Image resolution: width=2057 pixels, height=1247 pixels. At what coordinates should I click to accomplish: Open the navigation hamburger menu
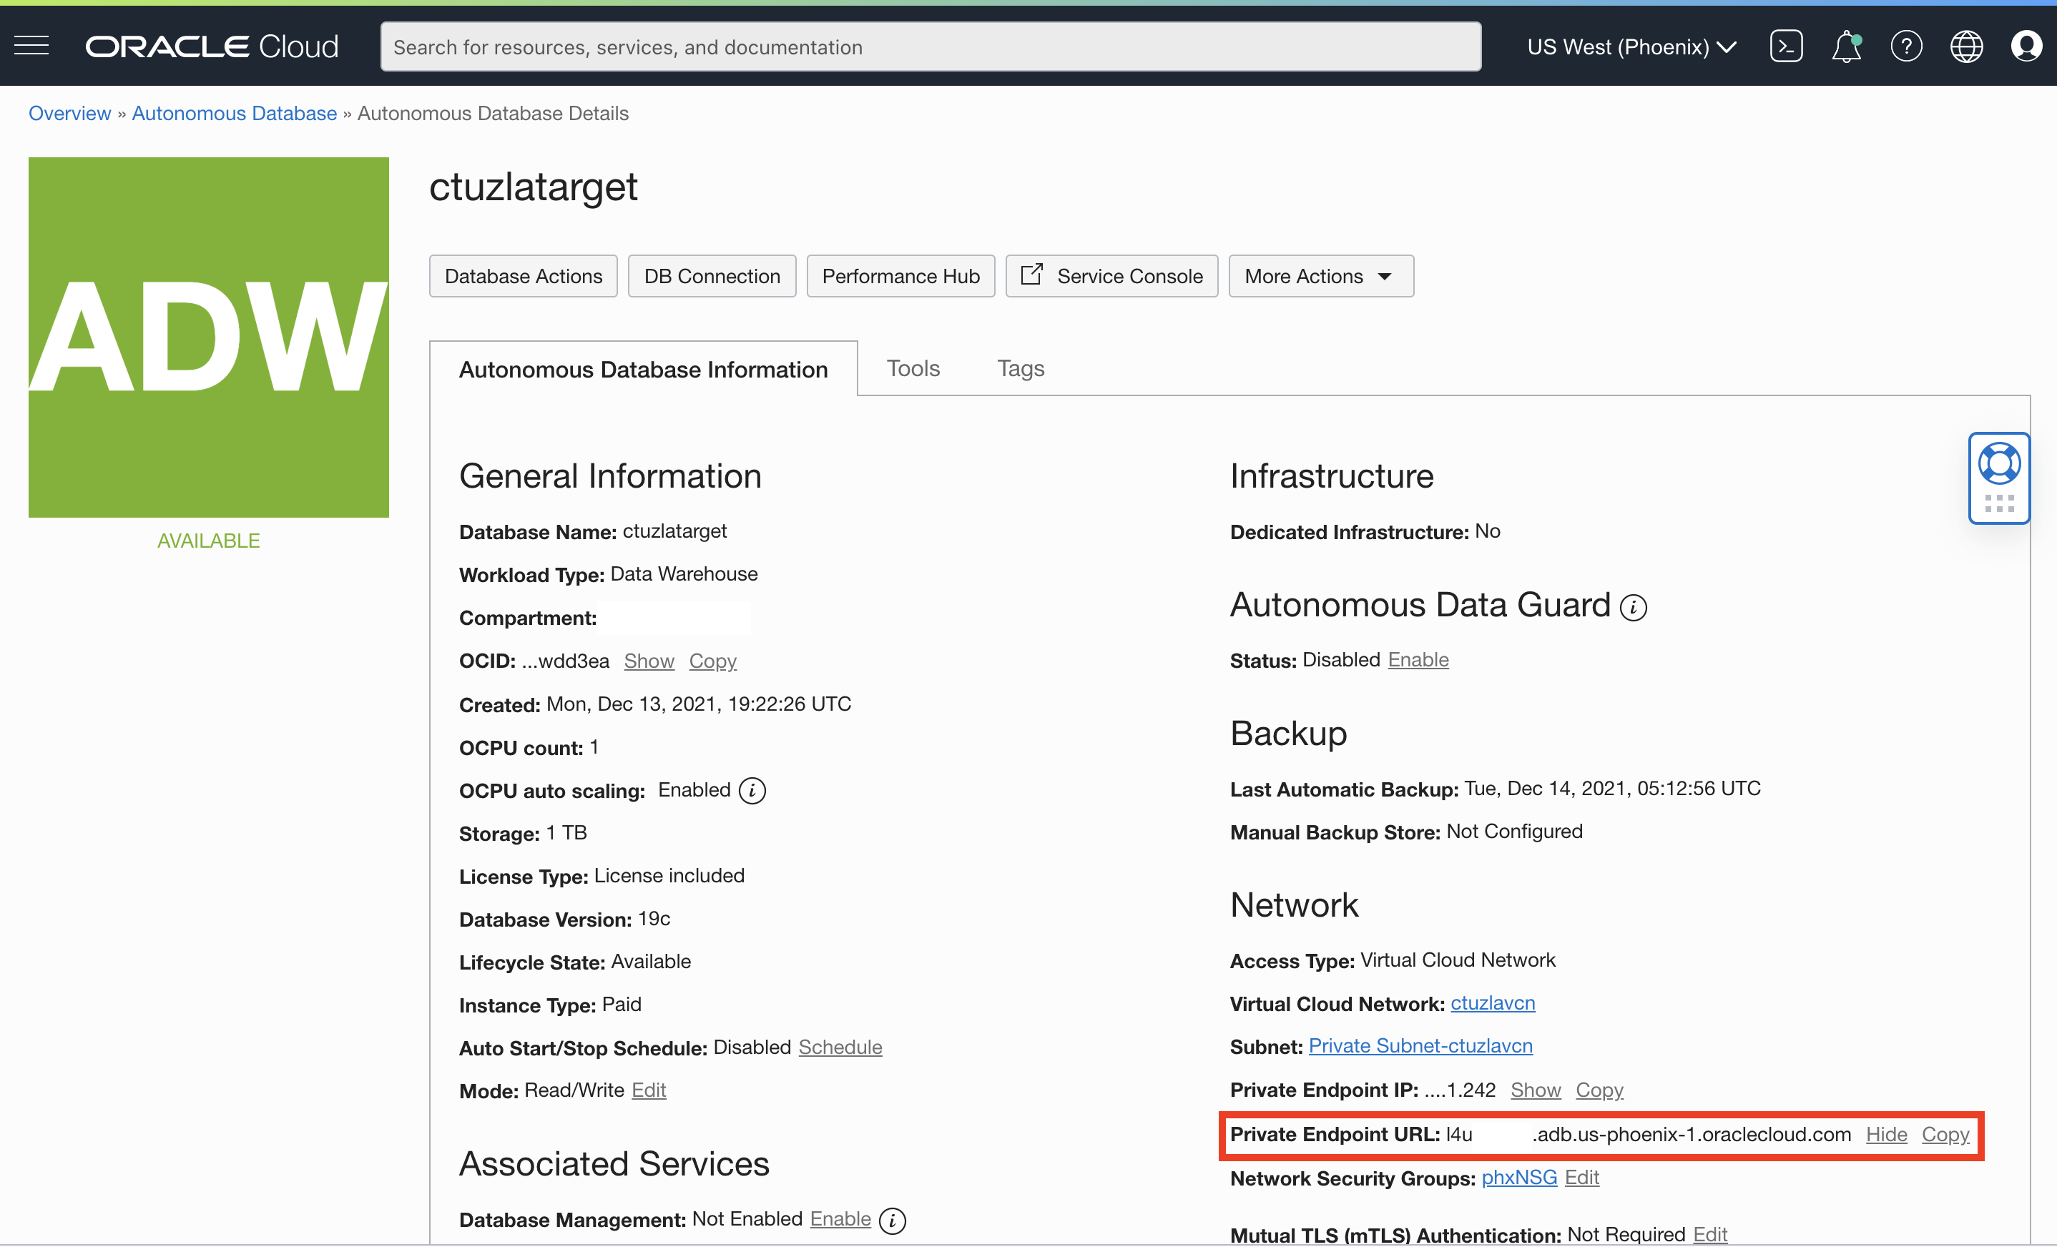point(31,46)
